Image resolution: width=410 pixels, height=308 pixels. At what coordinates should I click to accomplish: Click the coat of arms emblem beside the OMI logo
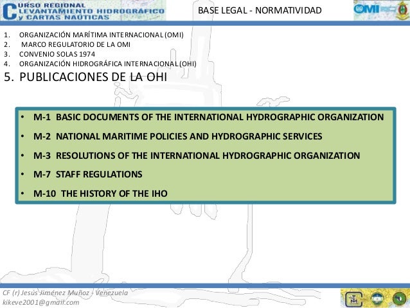pos(403,10)
